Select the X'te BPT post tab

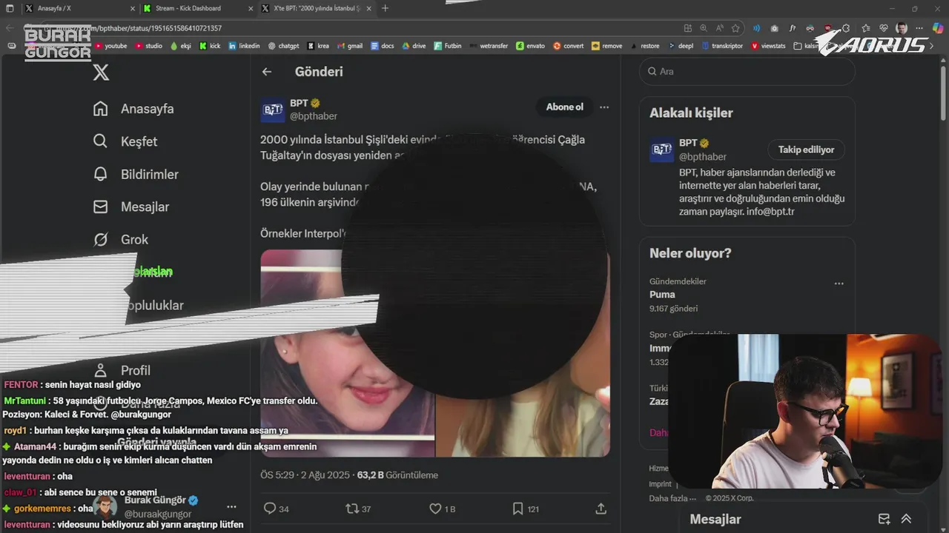tap(317, 8)
